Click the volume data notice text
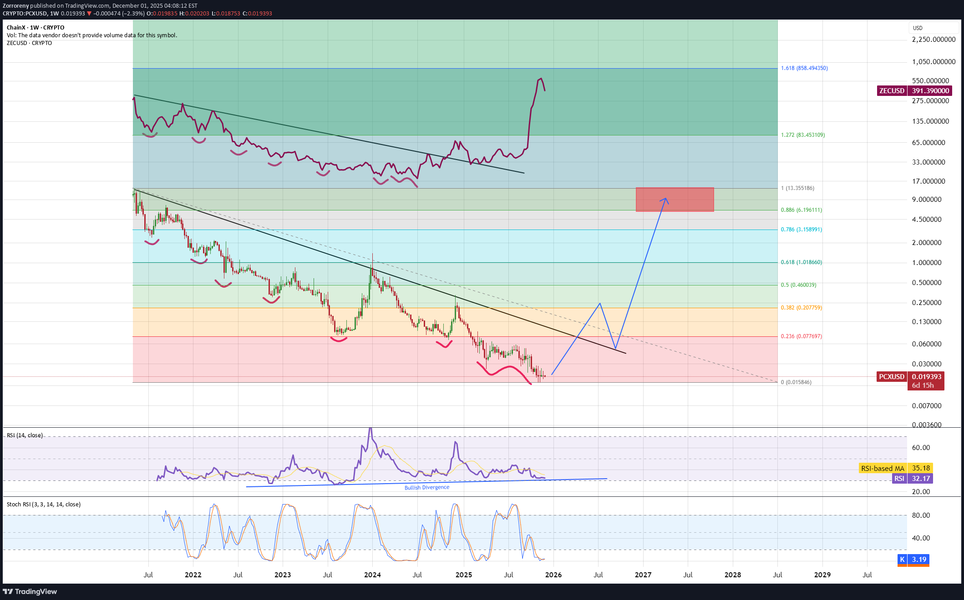 pos(91,35)
